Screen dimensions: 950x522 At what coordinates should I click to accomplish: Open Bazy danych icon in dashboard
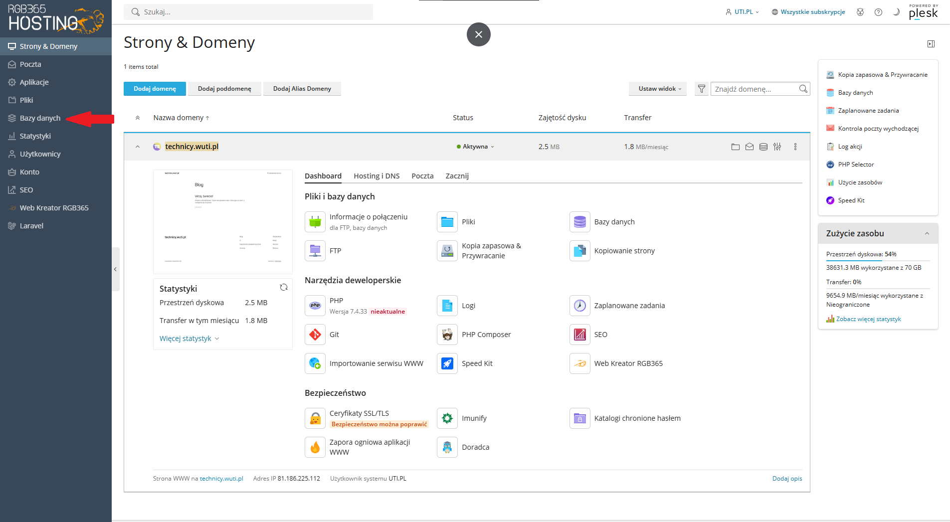coord(580,222)
